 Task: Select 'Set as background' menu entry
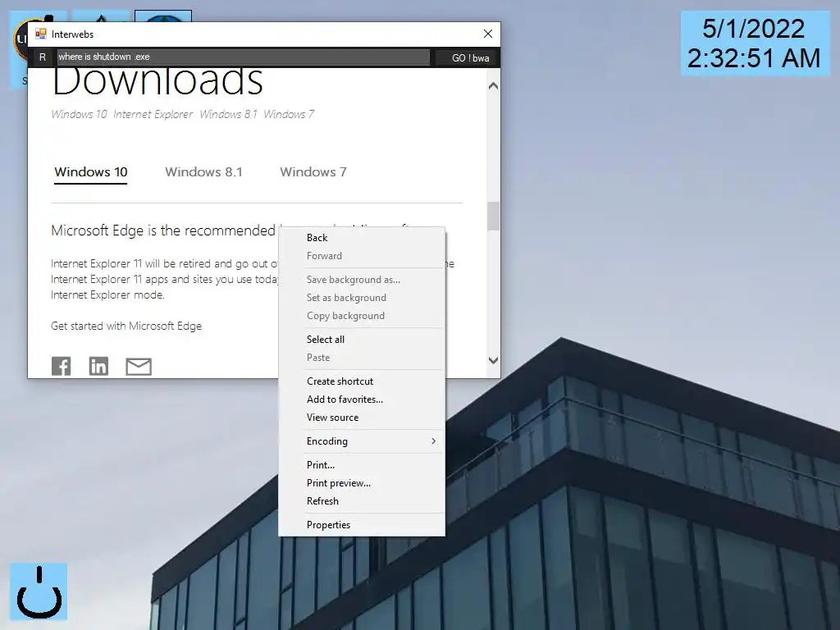(x=362, y=298)
